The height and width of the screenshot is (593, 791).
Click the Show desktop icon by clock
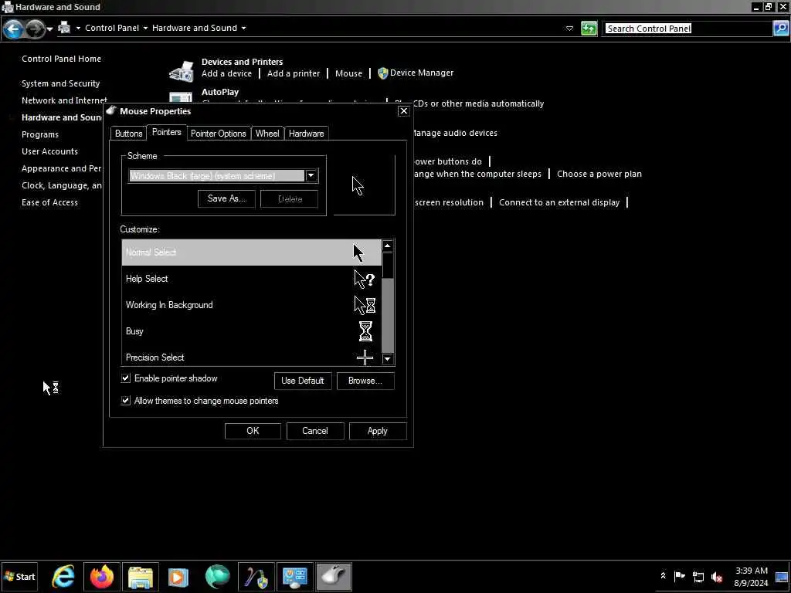782,576
